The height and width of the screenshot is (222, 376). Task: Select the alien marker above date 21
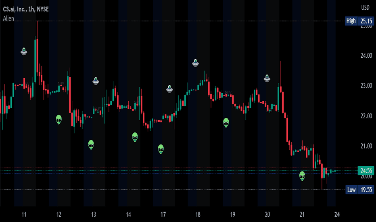(302, 176)
